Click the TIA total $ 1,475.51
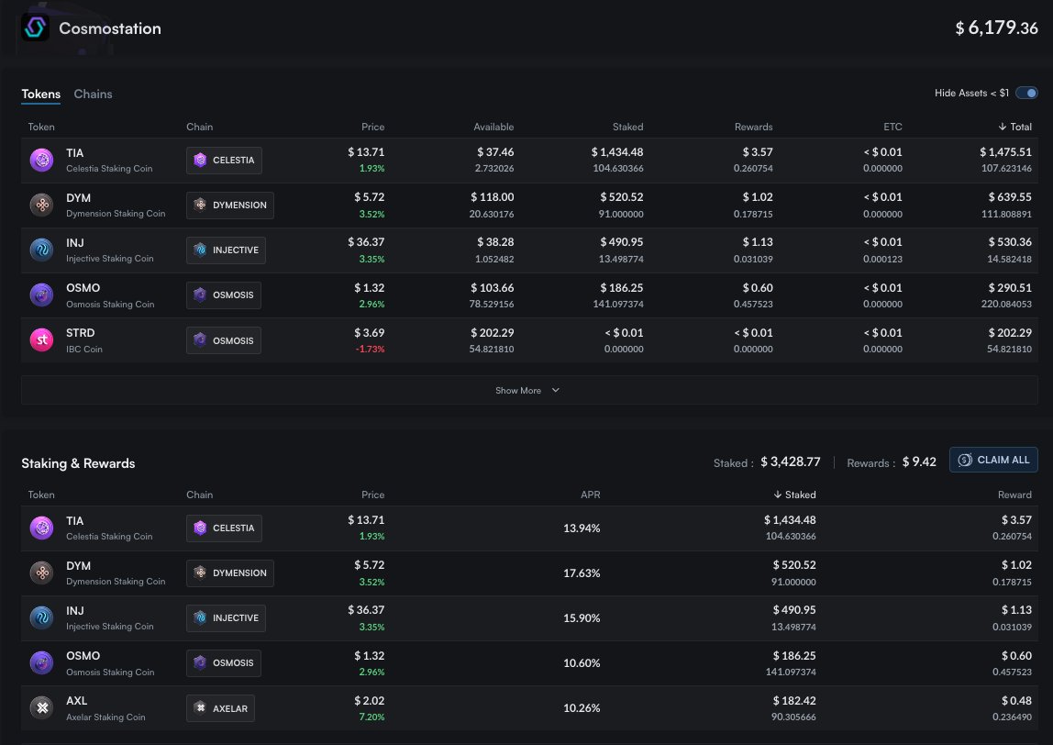 click(x=1005, y=151)
